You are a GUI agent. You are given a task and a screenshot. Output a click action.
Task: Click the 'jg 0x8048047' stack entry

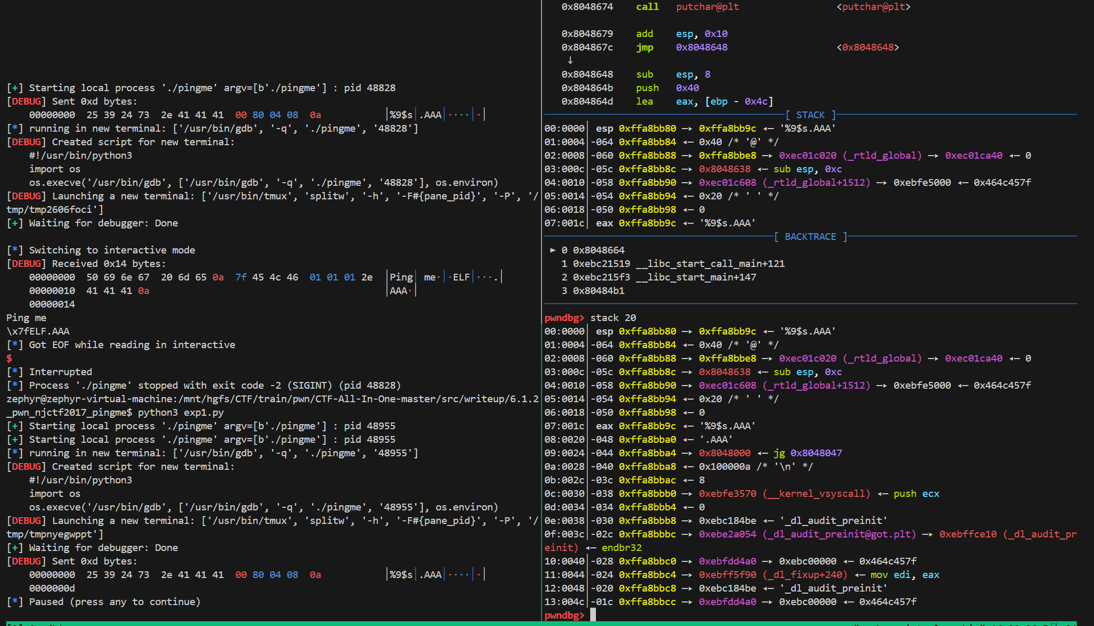[x=807, y=453]
